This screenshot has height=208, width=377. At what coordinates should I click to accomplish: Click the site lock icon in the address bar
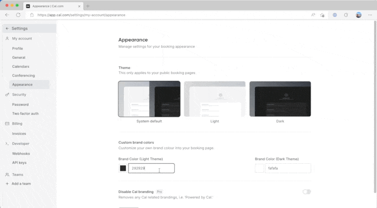click(32, 15)
